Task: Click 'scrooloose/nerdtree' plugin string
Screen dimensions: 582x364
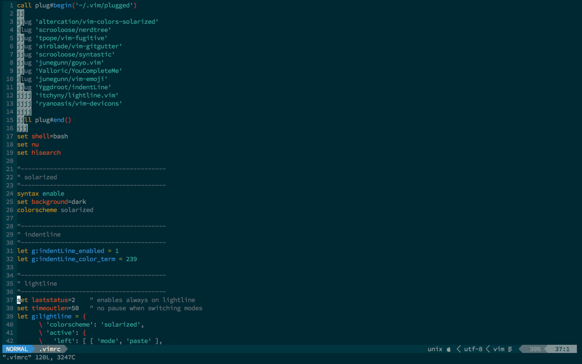Action: (74, 30)
